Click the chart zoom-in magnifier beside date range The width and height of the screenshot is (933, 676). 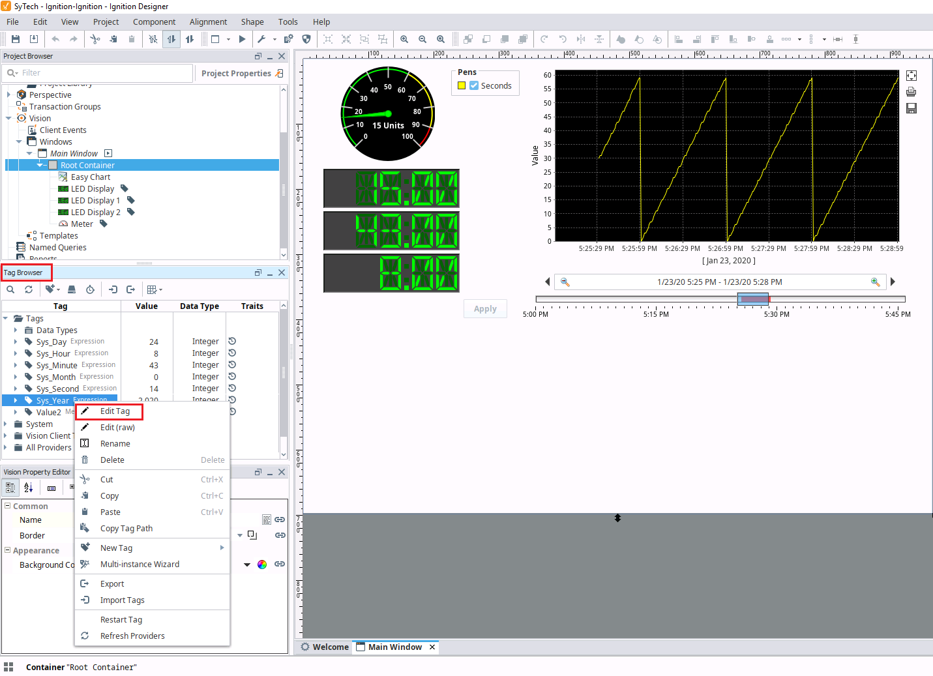[875, 282]
